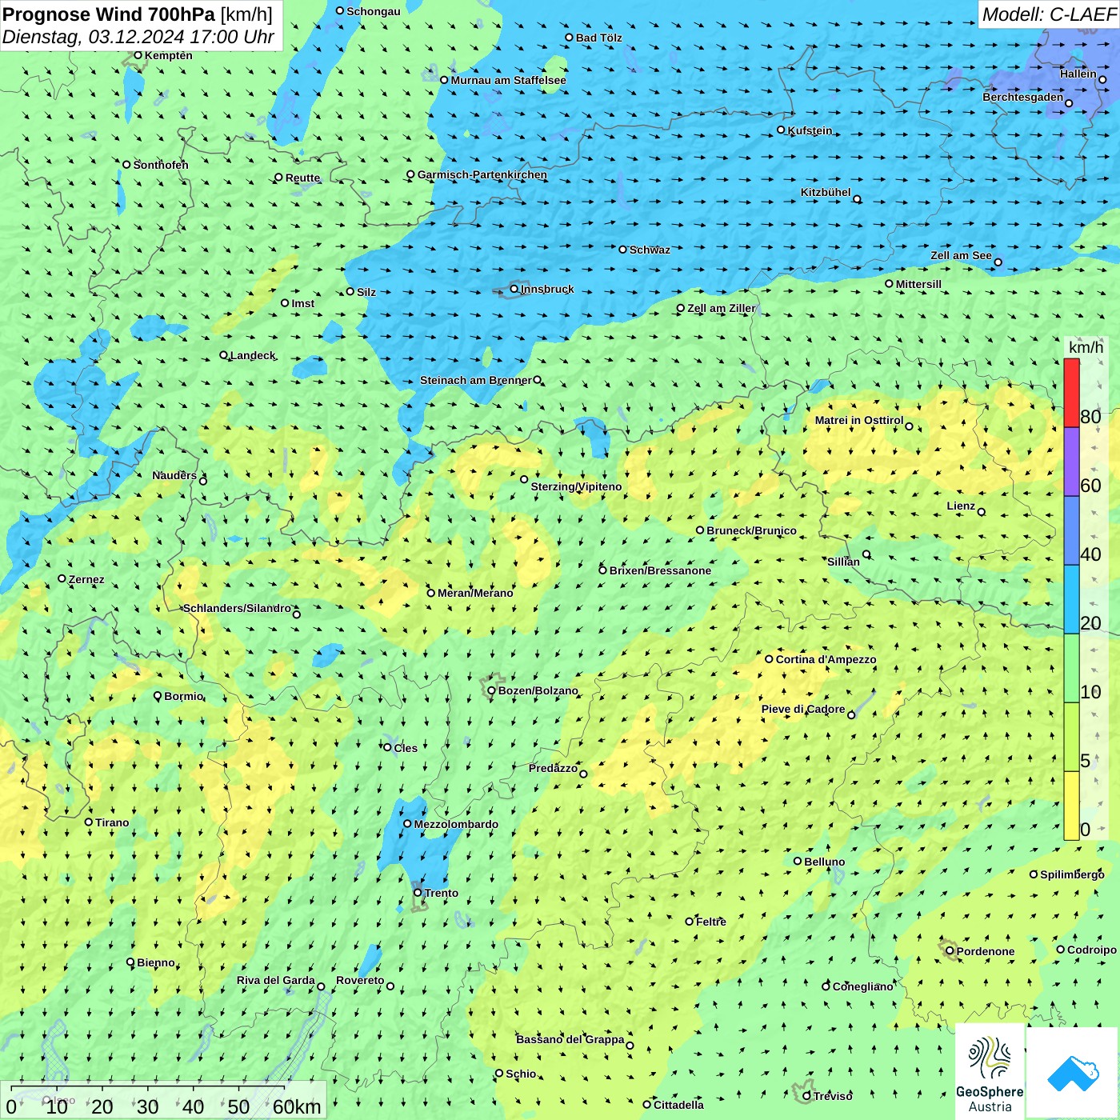The width and height of the screenshot is (1120, 1120).
Task: Click the Schlanders/Silandro label
Action: [x=238, y=608]
